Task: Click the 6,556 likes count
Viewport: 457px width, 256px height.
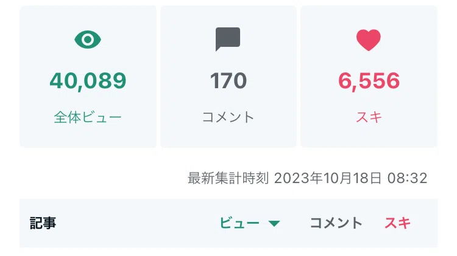Action: 369,81
